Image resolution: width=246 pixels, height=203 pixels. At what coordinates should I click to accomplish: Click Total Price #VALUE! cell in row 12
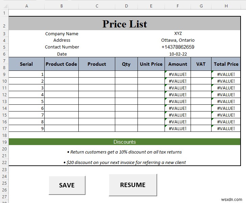226,95
